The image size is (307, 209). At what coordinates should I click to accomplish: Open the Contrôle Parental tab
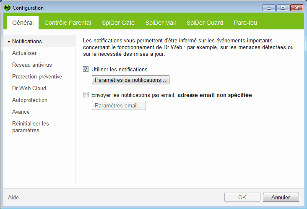[x=68, y=23]
